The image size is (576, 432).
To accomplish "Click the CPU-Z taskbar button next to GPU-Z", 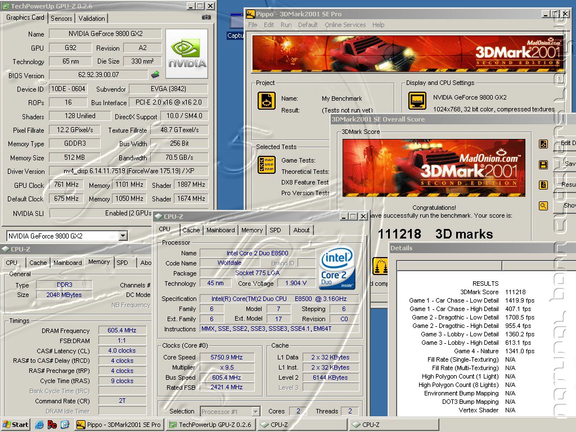I will pyautogui.click(x=302, y=425).
